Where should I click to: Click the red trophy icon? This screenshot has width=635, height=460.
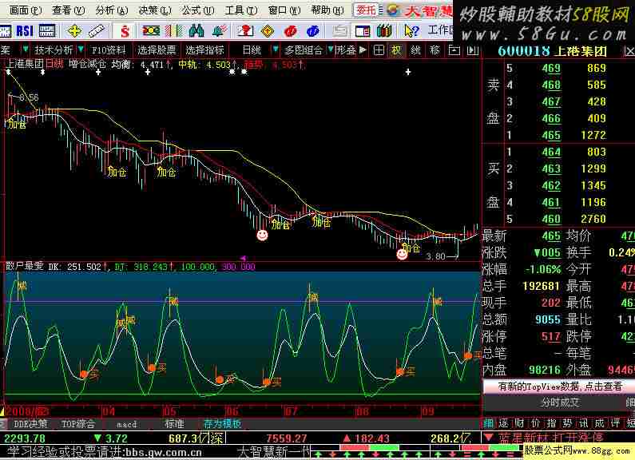coord(245,31)
